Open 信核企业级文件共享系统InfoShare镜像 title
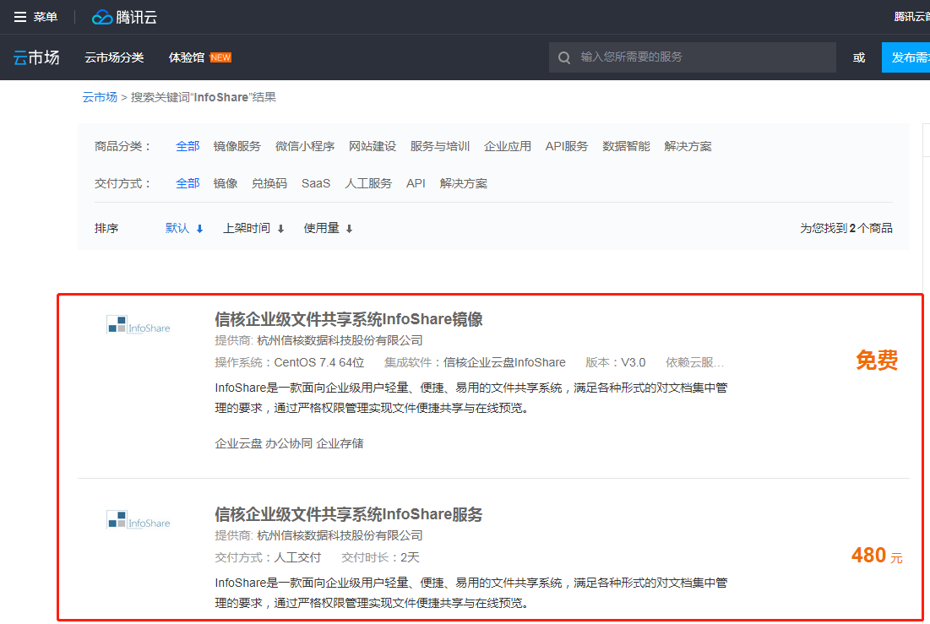The image size is (930, 624). (349, 319)
